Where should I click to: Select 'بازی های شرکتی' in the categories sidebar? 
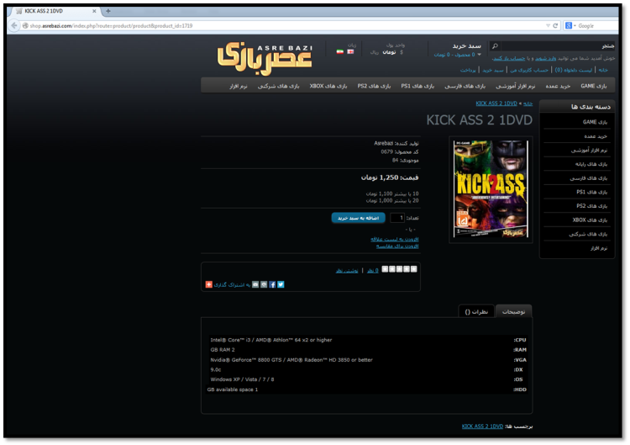click(588, 234)
